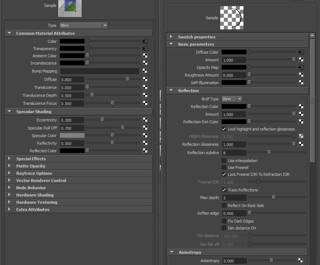The image size is (320, 265).
Task: Click the Translucence Focus map checker icon
Action: (x=145, y=103)
